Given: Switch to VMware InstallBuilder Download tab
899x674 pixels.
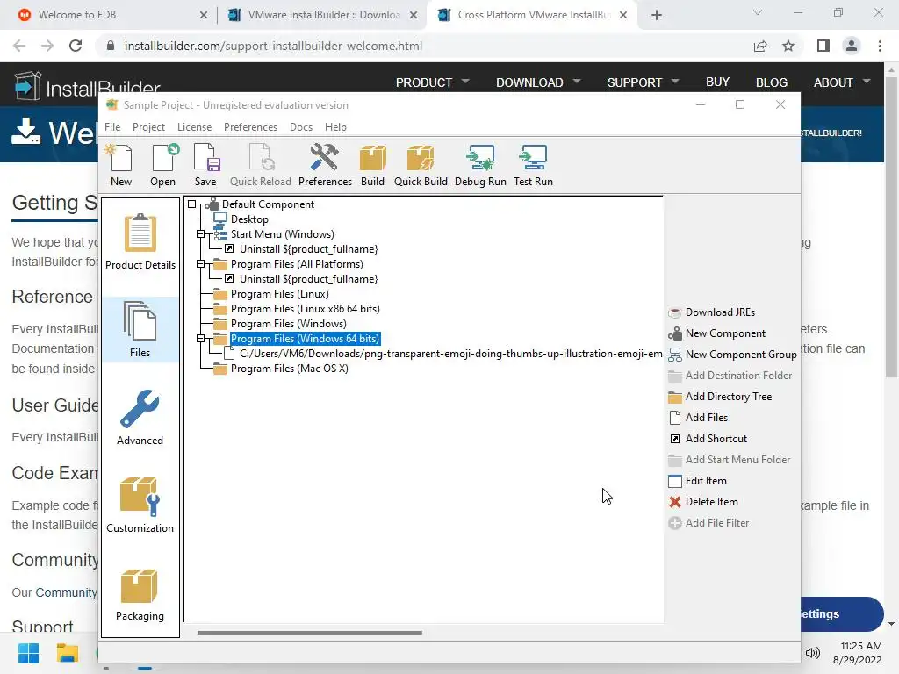Looking at the screenshot, I should pos(323,15).
